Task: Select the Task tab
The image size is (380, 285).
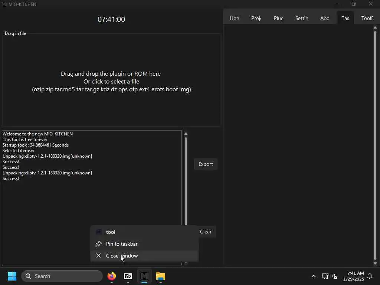Action: (x=345, y=18)
